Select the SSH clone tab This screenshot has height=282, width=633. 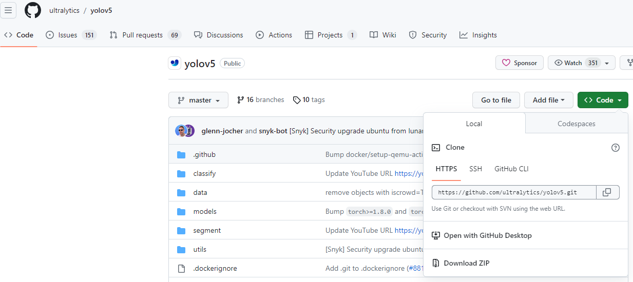[x=475, y=169]
